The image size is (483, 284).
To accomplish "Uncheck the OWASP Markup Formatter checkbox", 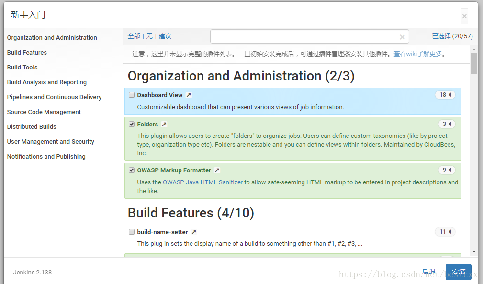I will (132, 170).
